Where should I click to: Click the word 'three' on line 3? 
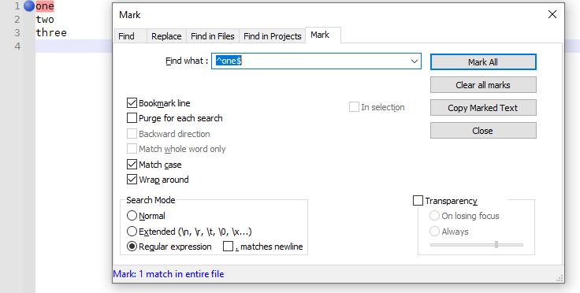tap(51, 32)
